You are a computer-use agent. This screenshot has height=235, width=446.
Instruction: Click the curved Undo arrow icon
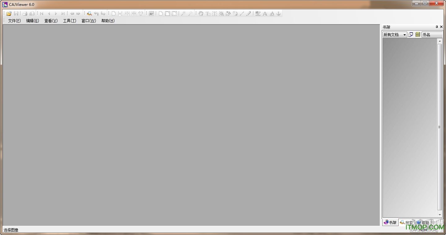pyautogui.click(x=96, y=14)
